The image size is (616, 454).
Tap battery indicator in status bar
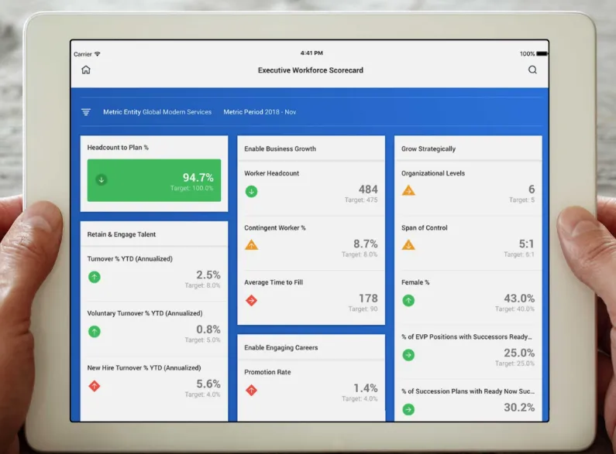click(x=542, y=53)
